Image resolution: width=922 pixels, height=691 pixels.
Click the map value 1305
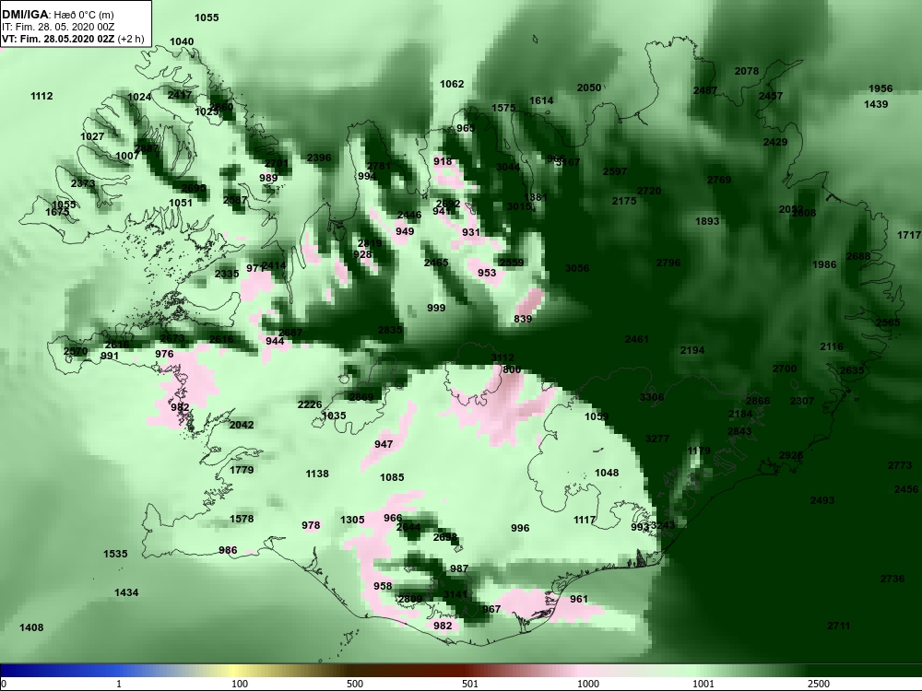tap(353, 520)
